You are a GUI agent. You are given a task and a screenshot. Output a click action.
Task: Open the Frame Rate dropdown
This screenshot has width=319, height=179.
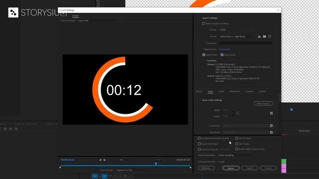point(246,126)
